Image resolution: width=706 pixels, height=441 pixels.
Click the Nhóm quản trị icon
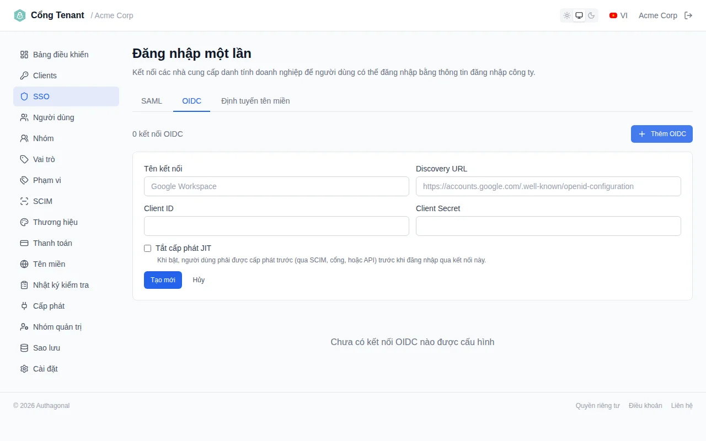tap(24, 327)
